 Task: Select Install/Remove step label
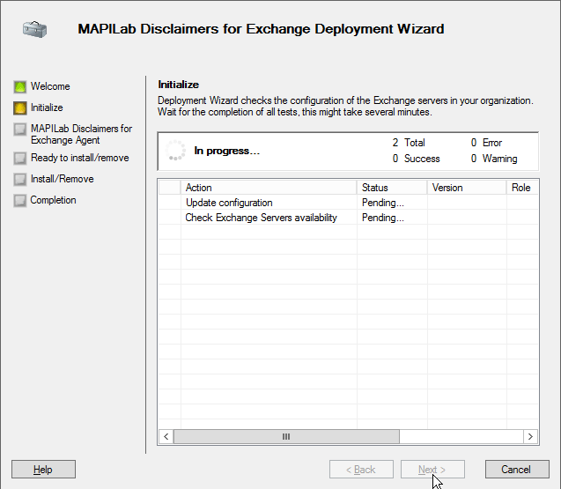pos(63,179)
